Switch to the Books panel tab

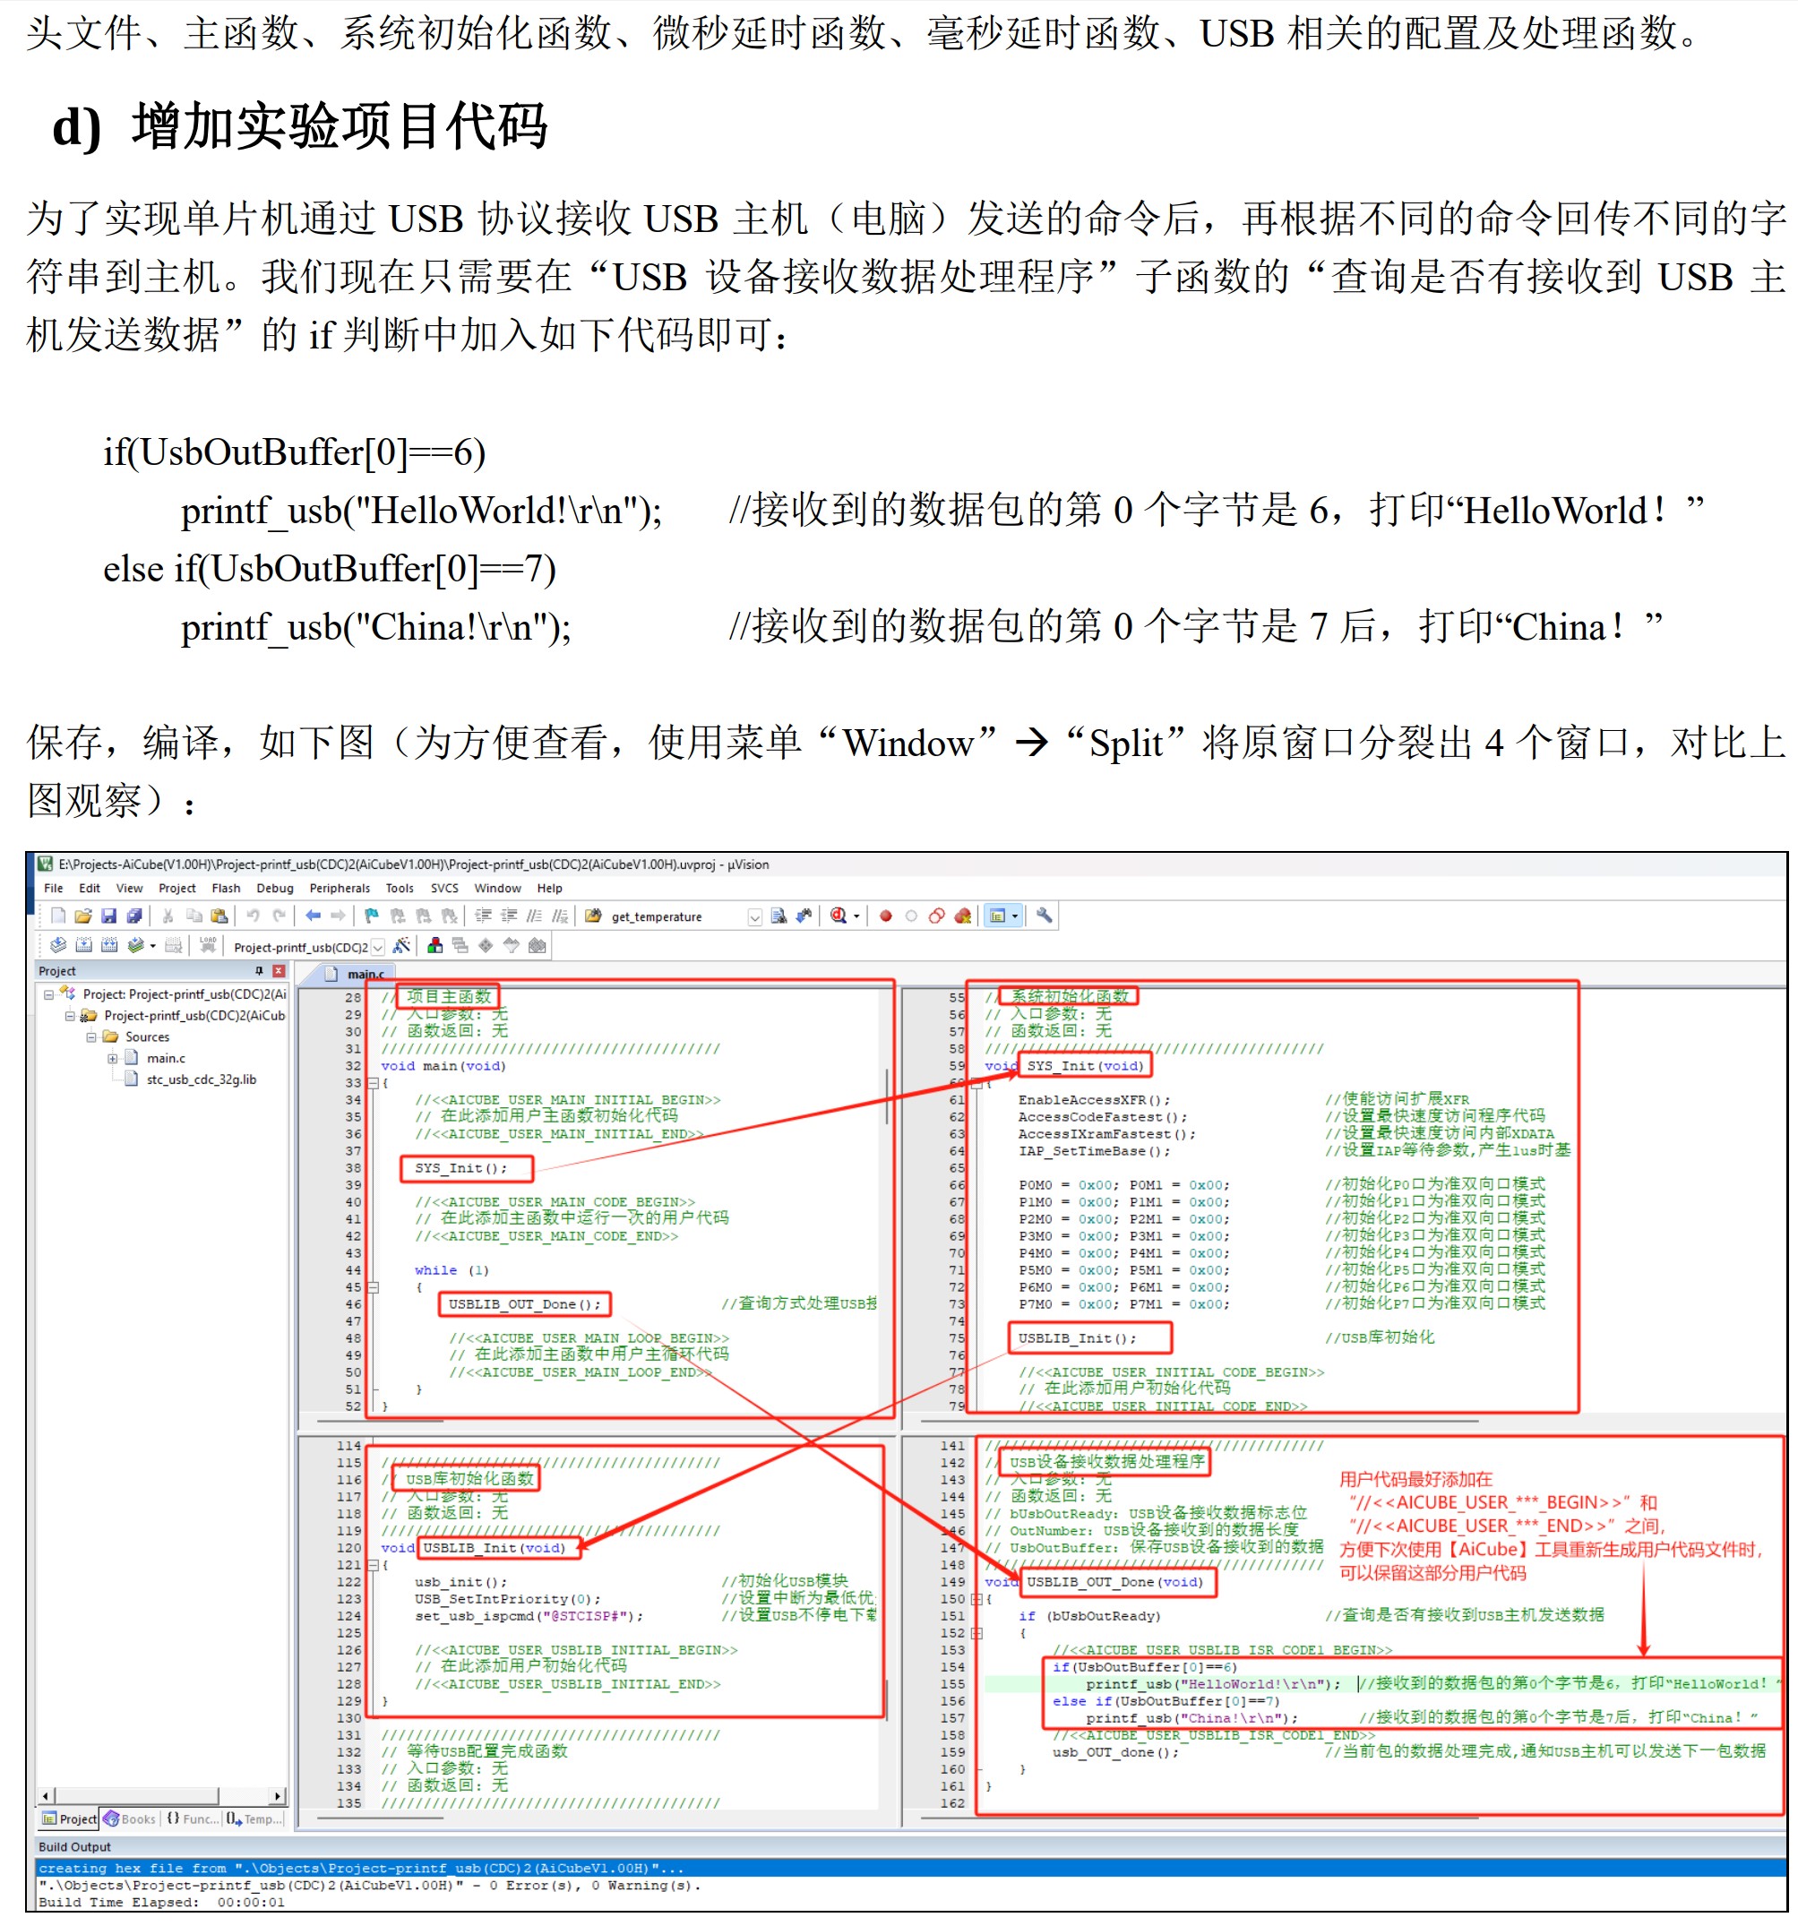(130, 1819)
